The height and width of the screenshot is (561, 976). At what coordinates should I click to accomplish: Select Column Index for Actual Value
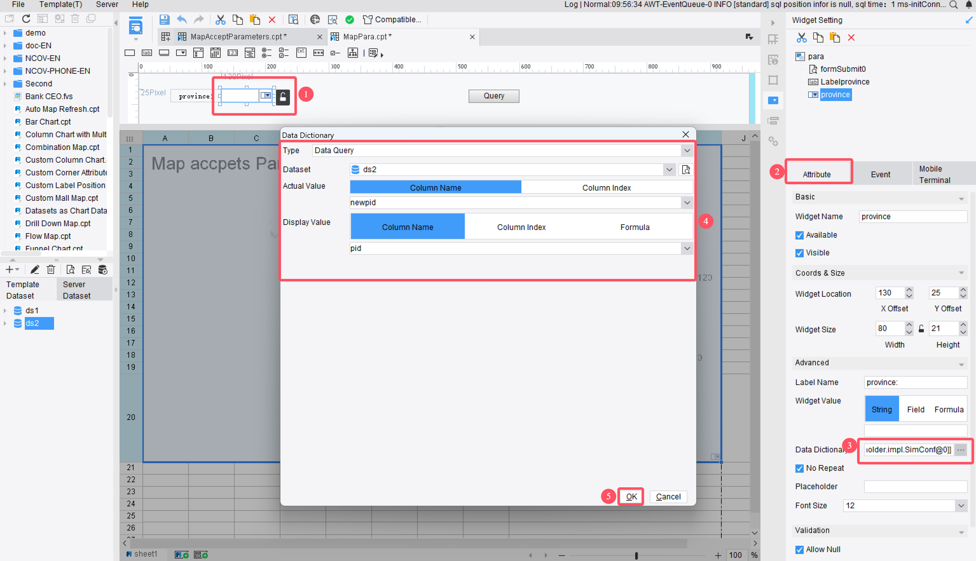point(607,188)
